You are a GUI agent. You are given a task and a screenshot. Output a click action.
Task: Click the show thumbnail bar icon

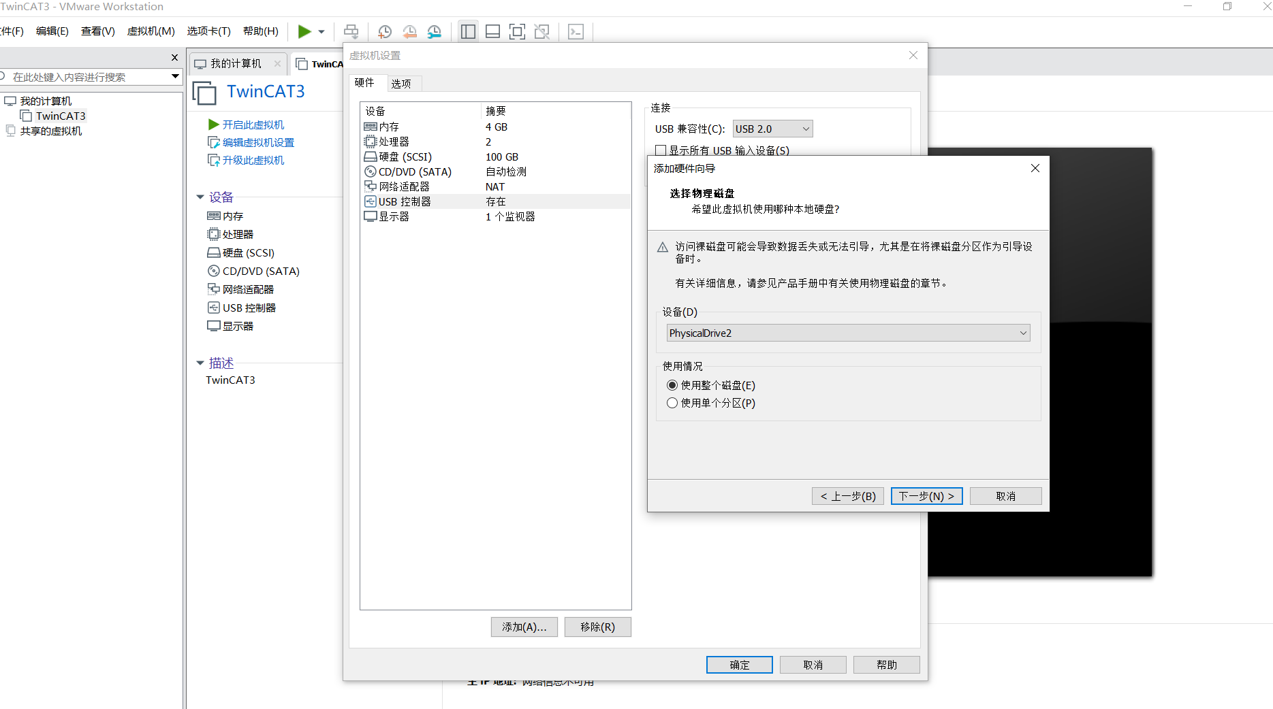pyautogui.click(x=492, y=31)
